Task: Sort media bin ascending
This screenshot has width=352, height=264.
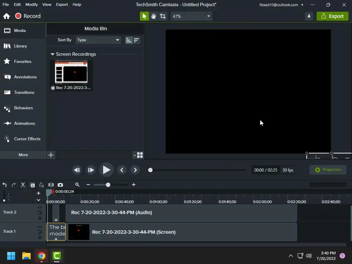Action: click(x=129, y=40)
